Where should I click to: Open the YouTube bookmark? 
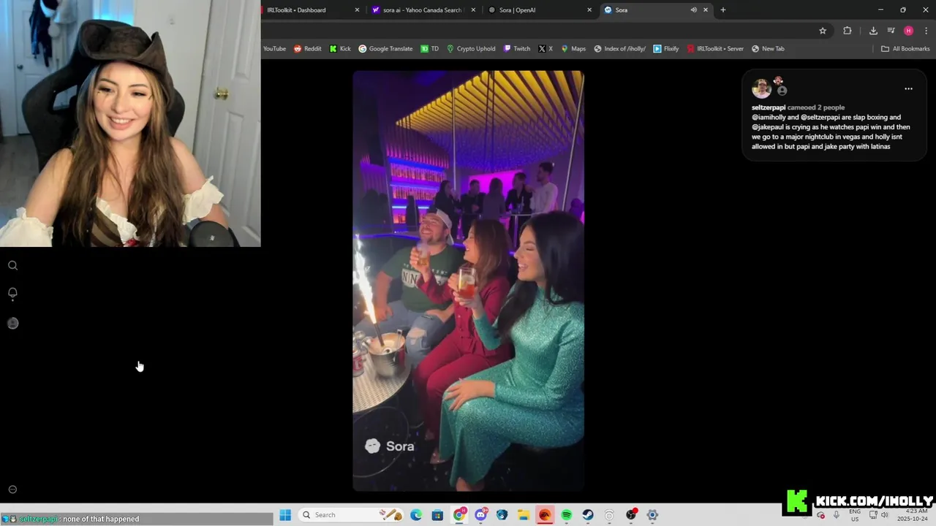[x=274, y=49]
